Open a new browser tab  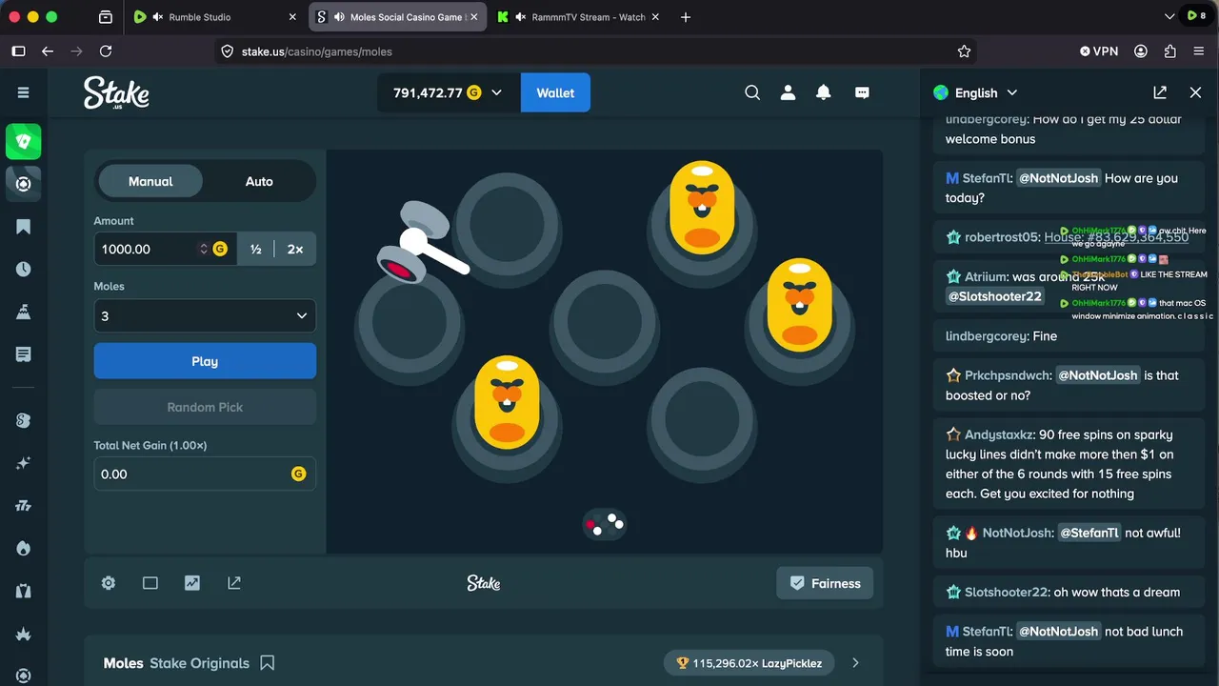coord(686,17)
